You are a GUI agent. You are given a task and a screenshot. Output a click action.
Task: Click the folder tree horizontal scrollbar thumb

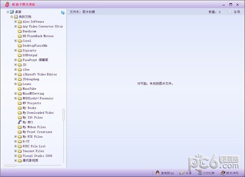click(10, 166)
